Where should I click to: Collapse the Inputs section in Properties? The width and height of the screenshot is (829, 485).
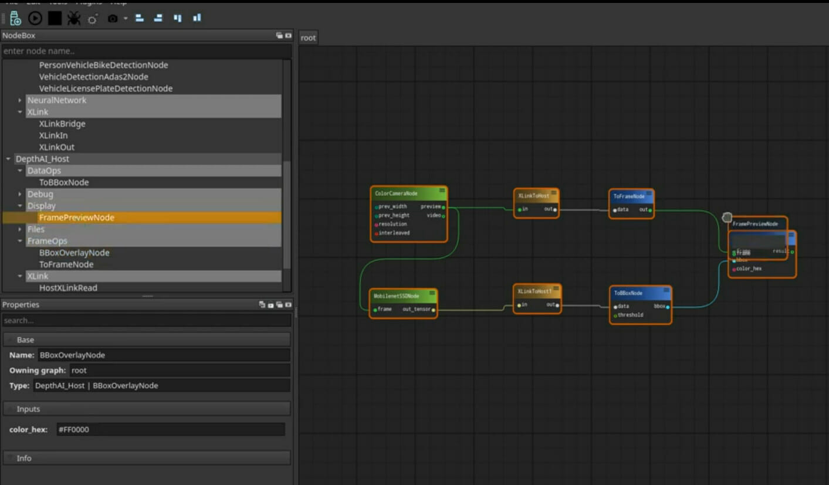(x=147, y=409)
